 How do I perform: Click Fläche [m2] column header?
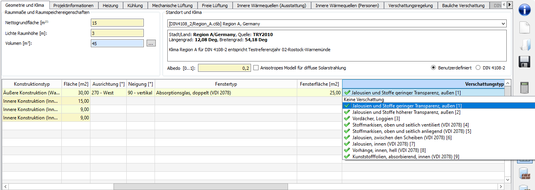point(76,84)
